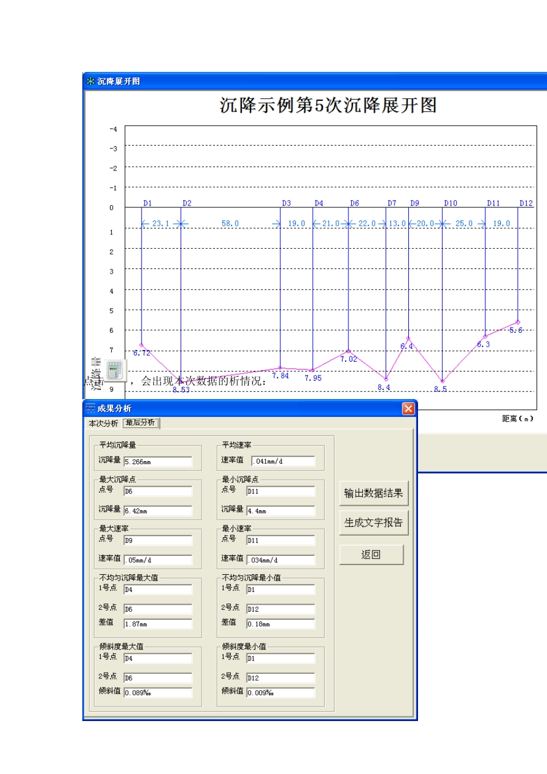Image resolution: width=547 pixels, height=774 pixels.
Task: Click the 8.53 settlement value at D2
Action: tap(181, 390)
